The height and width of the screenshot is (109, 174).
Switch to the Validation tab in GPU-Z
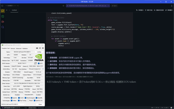[x=25, y=49]
